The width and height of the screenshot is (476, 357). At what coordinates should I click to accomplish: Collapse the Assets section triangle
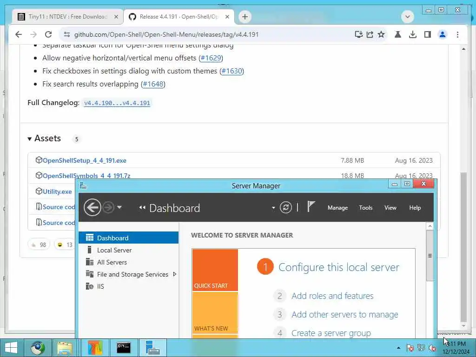(x=29, y=139)
